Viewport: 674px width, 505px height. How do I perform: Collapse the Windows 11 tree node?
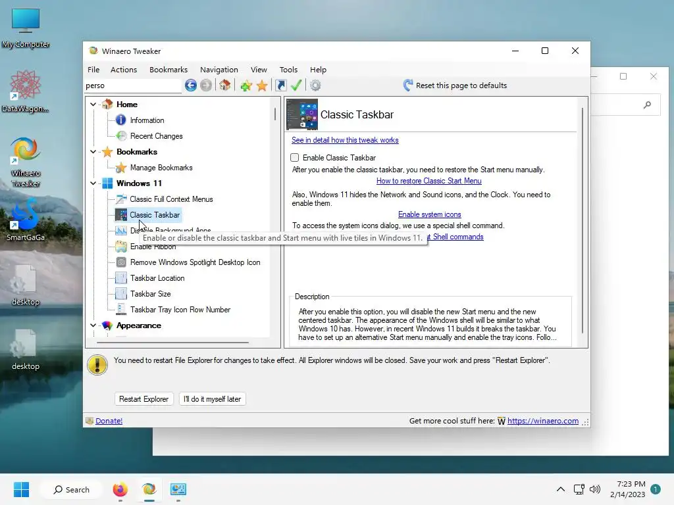tap(93, 183)
